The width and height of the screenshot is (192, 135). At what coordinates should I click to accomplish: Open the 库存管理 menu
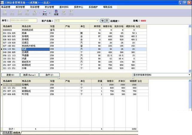click(x=20, y=7)
